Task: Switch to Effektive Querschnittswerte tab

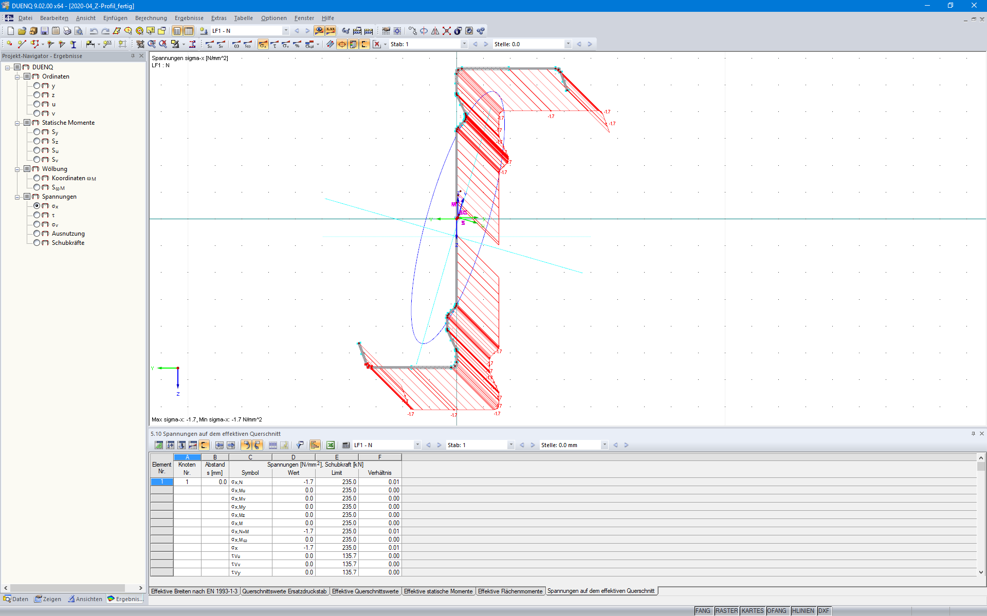Action: (x=365, y=591)
